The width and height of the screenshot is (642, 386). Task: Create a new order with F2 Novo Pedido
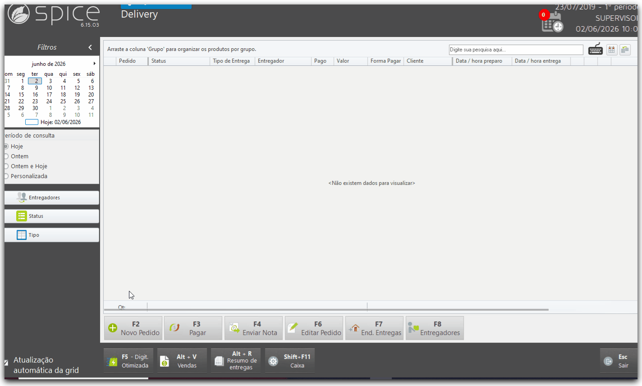tap(133, 328)
